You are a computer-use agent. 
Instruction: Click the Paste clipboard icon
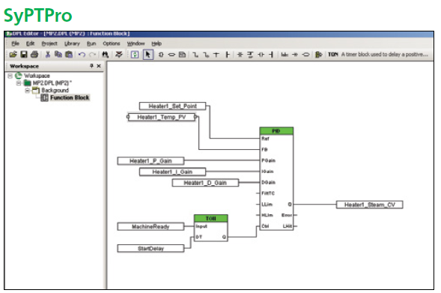69,54
